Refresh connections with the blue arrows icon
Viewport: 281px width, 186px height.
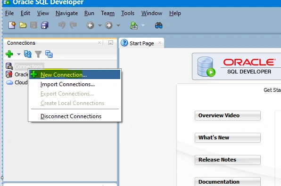click(x=28, y=54)
